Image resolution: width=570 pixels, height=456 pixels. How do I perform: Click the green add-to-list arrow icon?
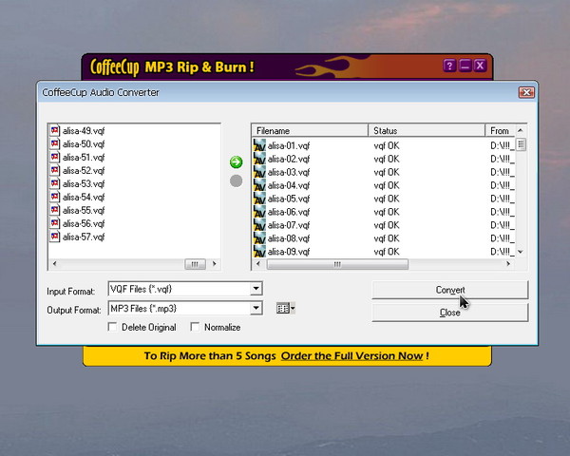tap(236, 161)
